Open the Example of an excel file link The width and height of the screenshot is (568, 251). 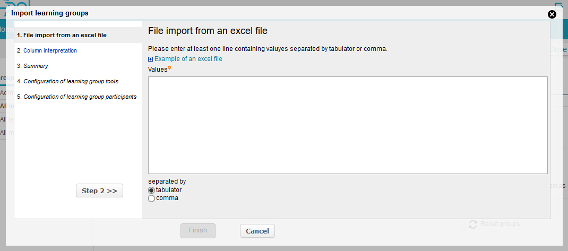(x=188, y=59)
